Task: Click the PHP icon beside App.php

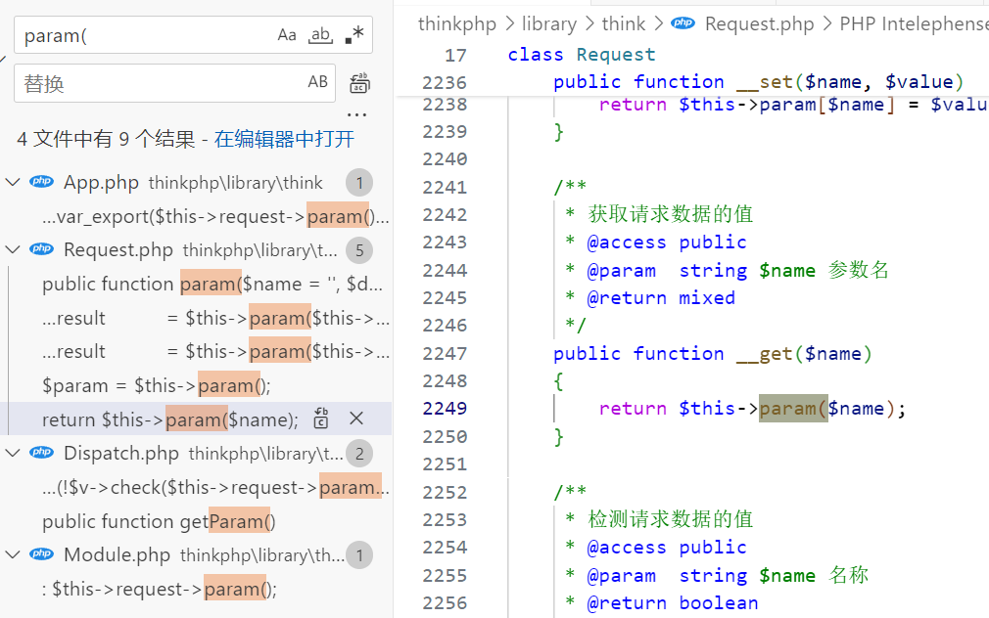Action: (42, 182)
